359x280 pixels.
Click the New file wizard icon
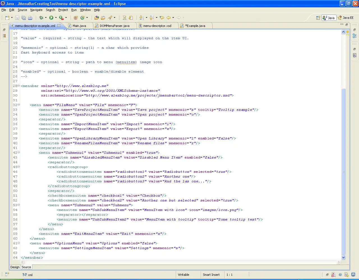(7, 18)
